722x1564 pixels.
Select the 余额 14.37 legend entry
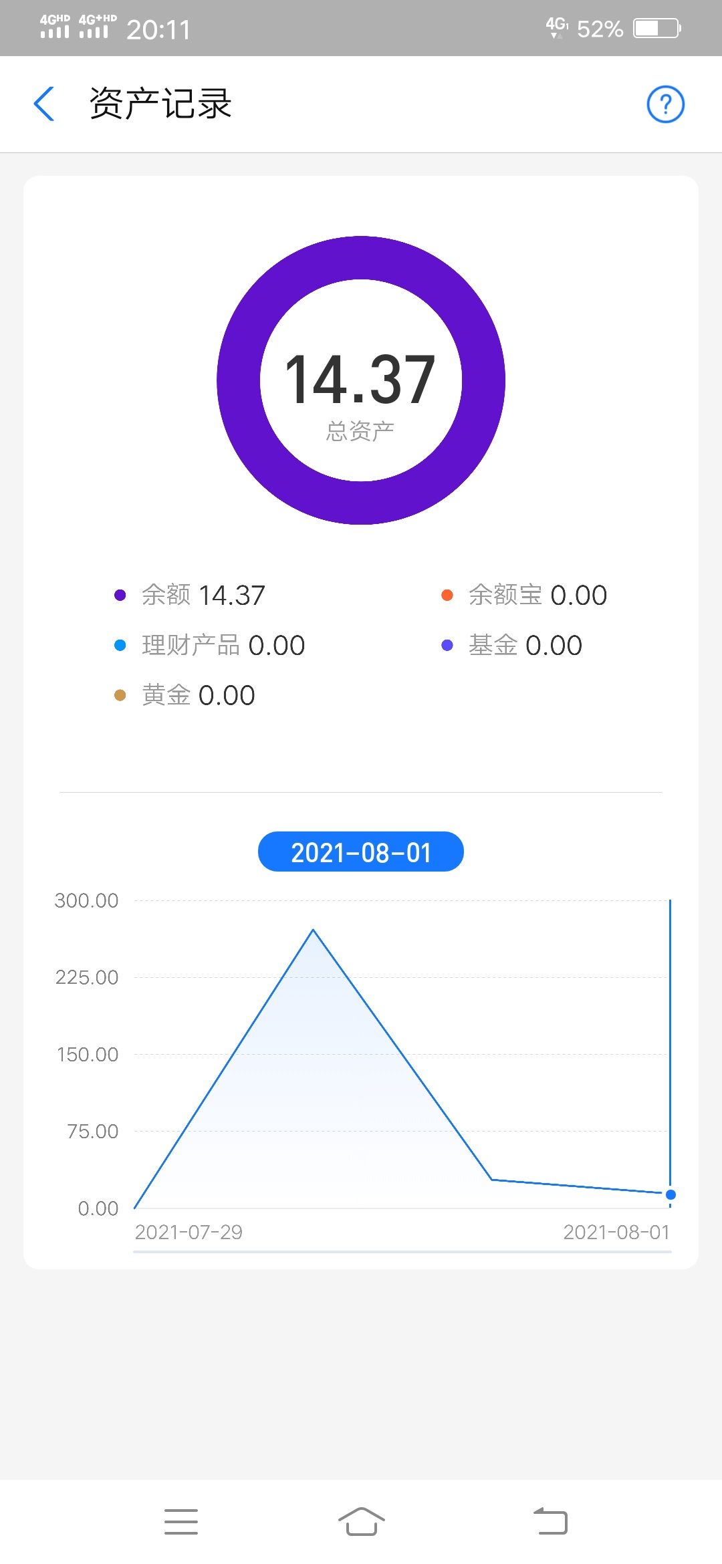pos(190,595)
